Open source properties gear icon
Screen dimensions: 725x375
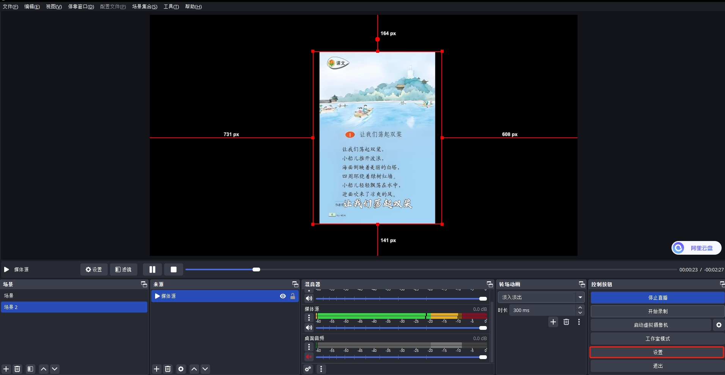point(181,369)
